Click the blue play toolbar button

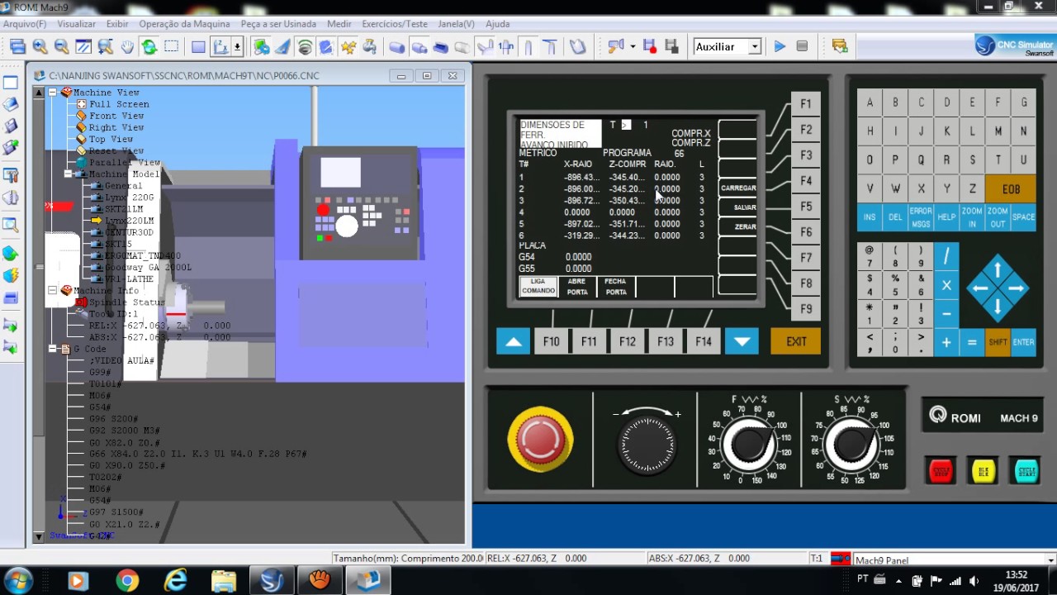(780, 47)
